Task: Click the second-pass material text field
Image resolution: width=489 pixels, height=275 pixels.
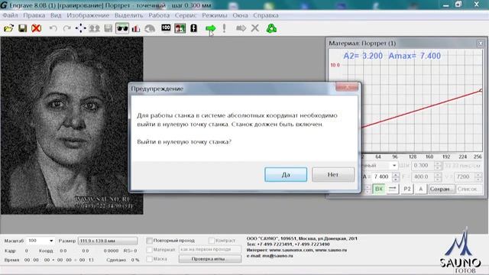Action: point(209,250)
